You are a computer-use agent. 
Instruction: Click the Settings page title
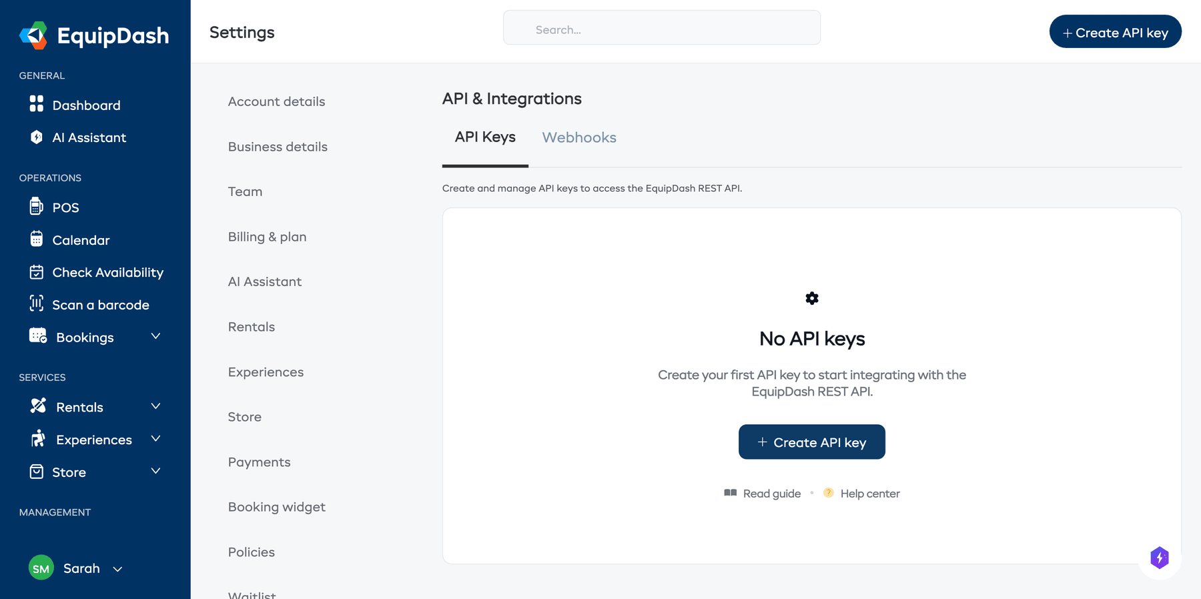pos(242,32)
